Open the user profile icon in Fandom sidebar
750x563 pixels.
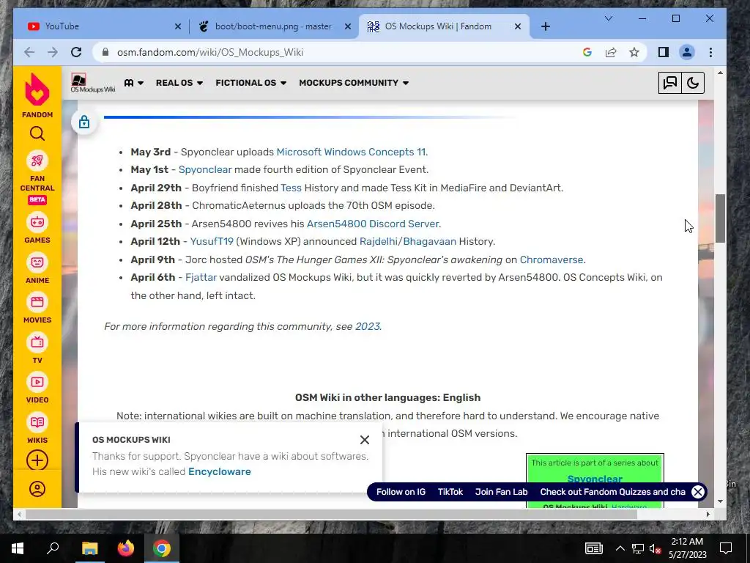[37, 489]
